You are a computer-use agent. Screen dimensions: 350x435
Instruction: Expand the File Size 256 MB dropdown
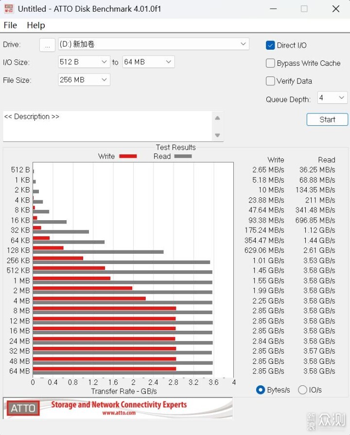point(84,80)
